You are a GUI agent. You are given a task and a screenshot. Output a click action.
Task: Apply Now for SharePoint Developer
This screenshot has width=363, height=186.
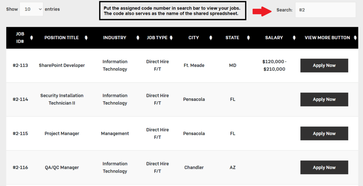tap(324, 65)
